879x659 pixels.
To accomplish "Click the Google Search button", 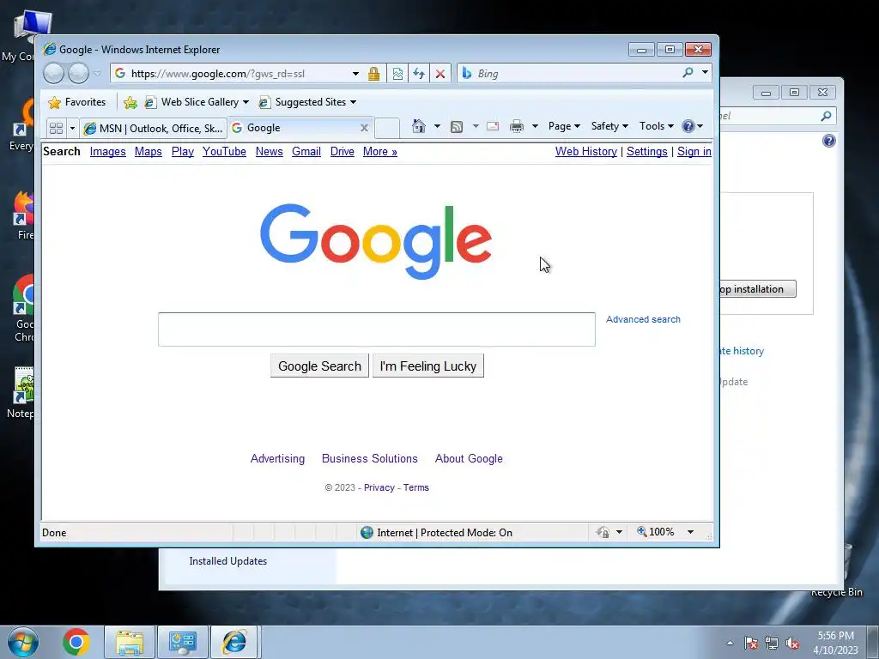I will pyautogui.click(x=319, y=366).
